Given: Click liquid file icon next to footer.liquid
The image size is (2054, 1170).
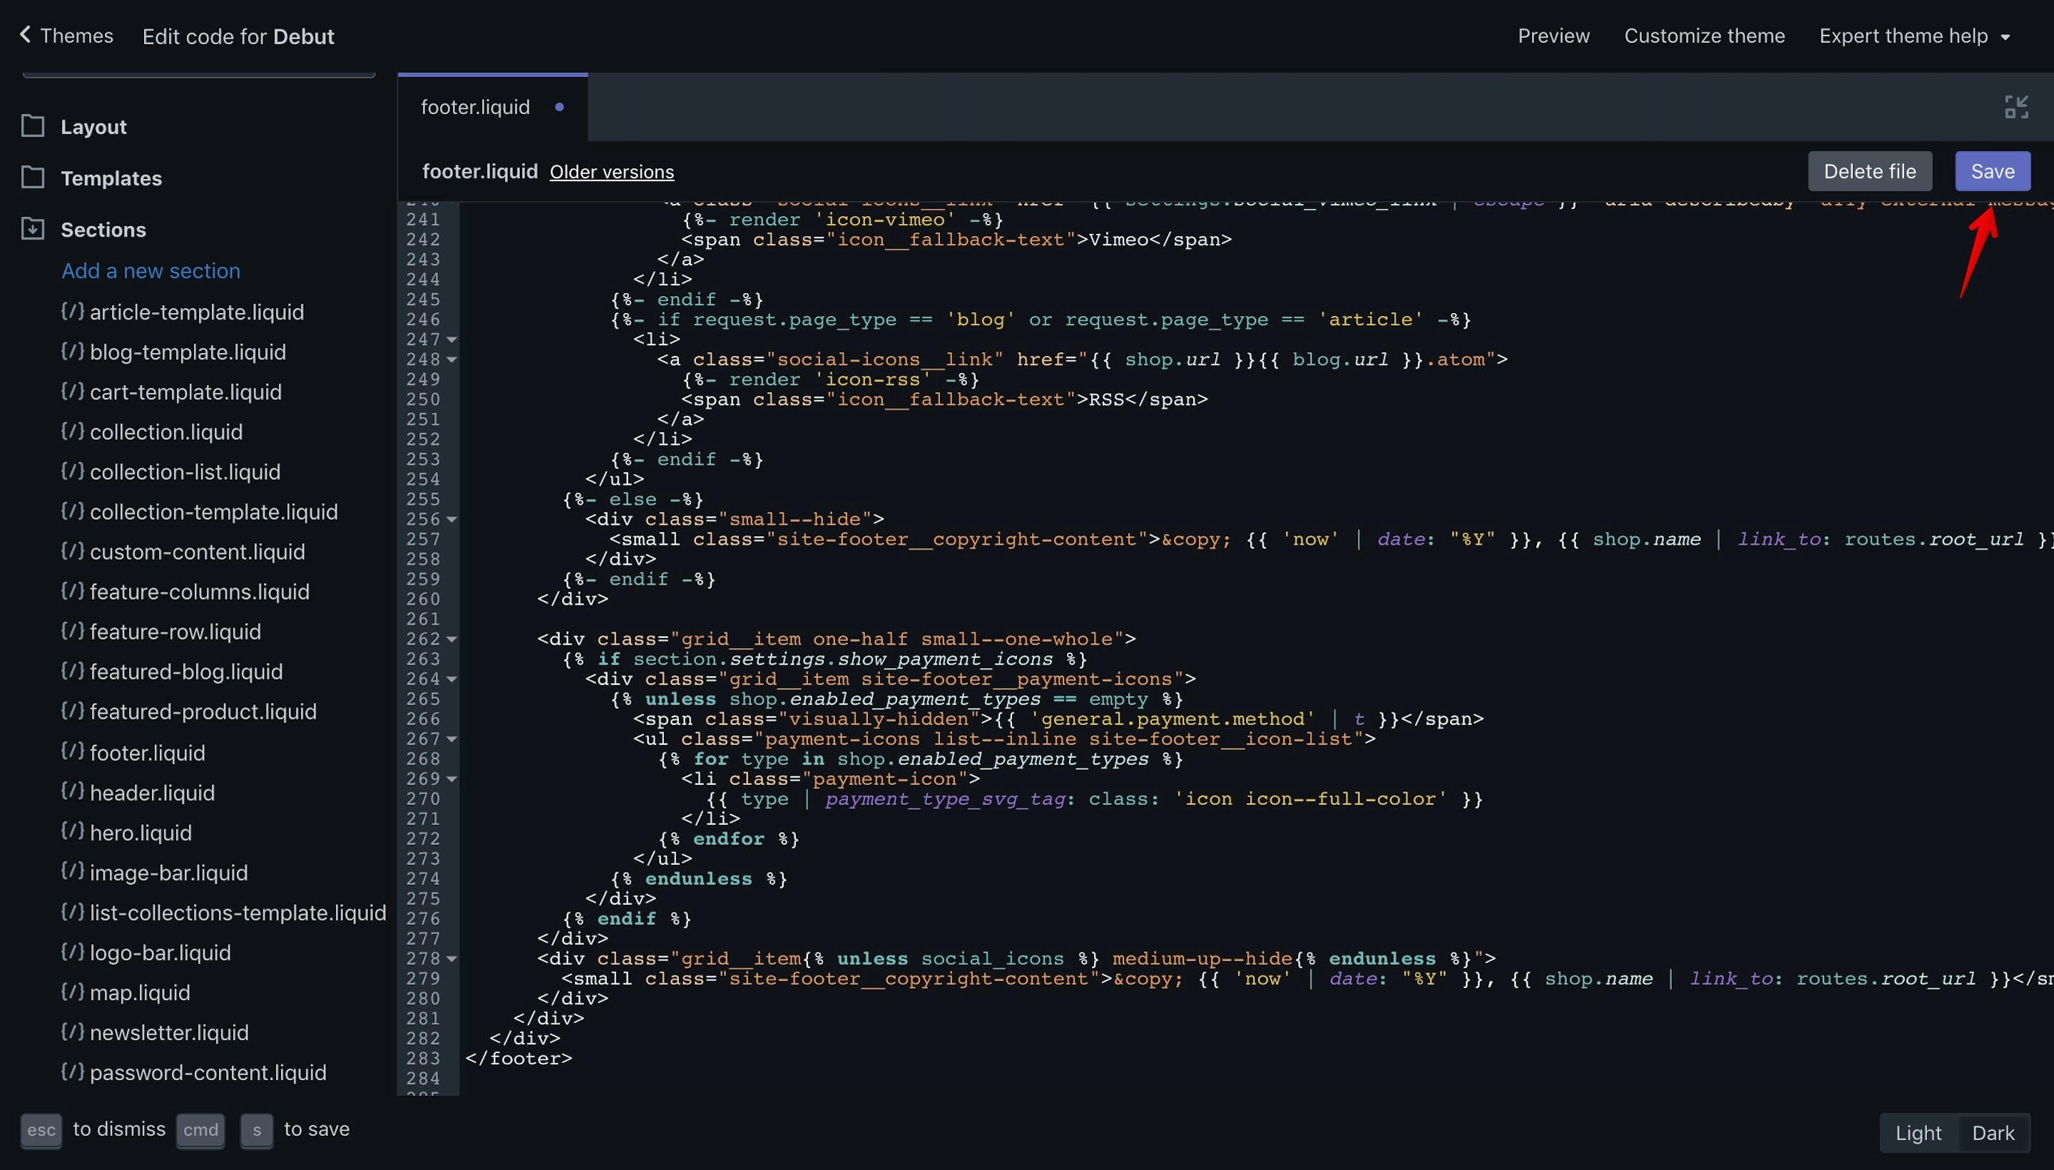Looking at the screenshot, I should (72, 751).
